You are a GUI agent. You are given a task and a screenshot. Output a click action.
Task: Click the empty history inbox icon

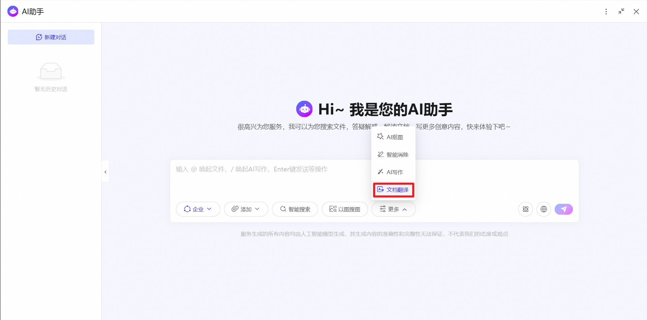point(51,71)
